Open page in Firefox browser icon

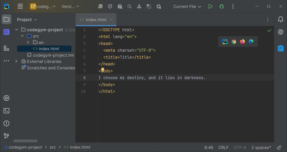[243, 42]
